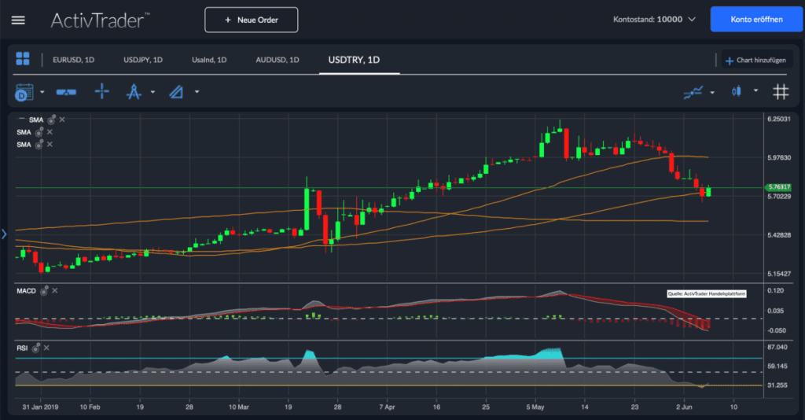Toggle the chart grid lines
This screenshot has height=420, width=805.
tap(781, 92)
